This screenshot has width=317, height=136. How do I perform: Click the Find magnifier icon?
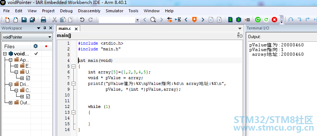click(x=153, y=20)
